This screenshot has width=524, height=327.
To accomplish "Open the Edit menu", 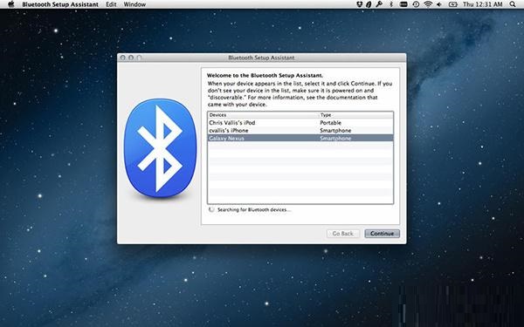I will (111, 4).
